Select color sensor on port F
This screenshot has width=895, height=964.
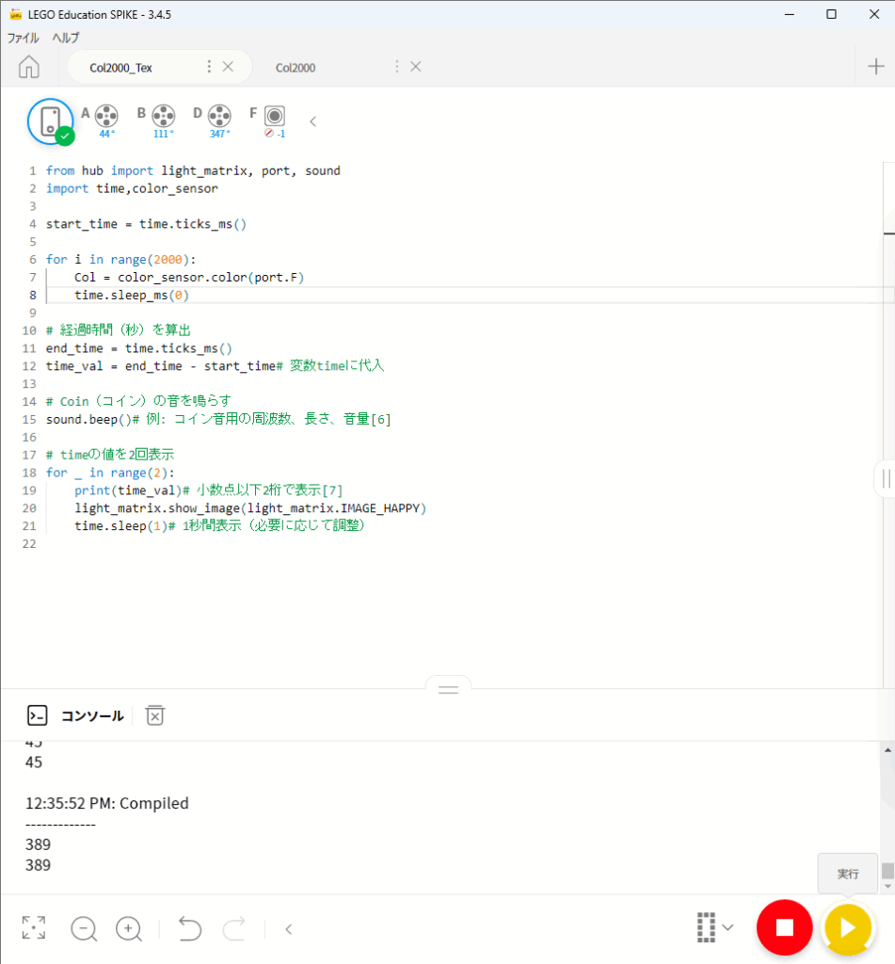point(275,116)
